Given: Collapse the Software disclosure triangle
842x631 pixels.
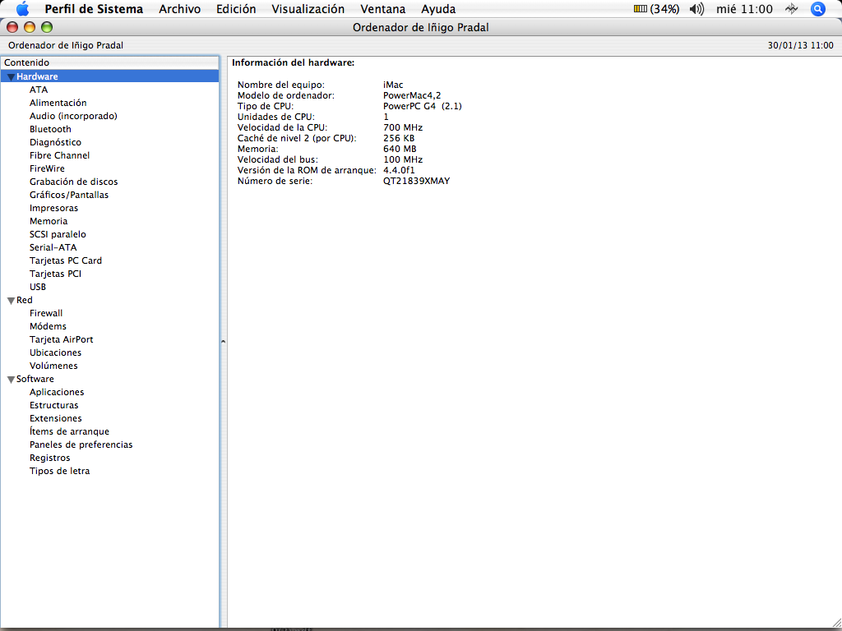Looking at the screenshot, I should pos(11,380).
